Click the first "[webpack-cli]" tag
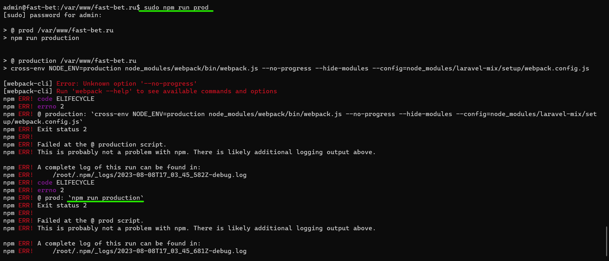This screenshot has width=609, height=261. pyautogui.click(x=28, y=84)
